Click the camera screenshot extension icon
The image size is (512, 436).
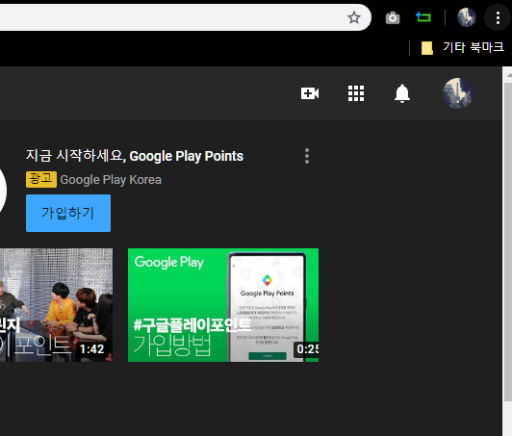(393, 18)
